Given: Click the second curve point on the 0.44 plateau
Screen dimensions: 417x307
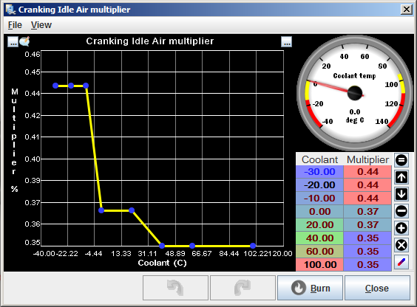Looking at the screenshot, I should pyautogui.click(x=71, y=86).
